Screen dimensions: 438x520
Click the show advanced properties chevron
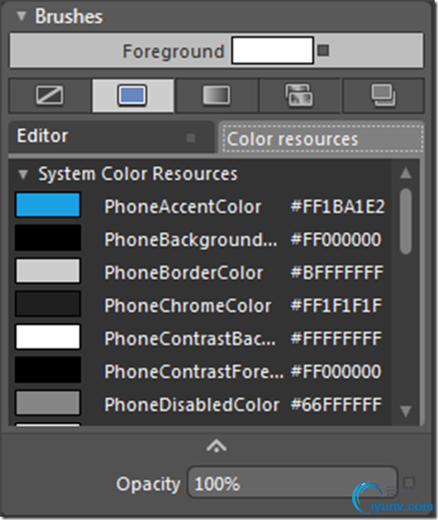(217, 446)
